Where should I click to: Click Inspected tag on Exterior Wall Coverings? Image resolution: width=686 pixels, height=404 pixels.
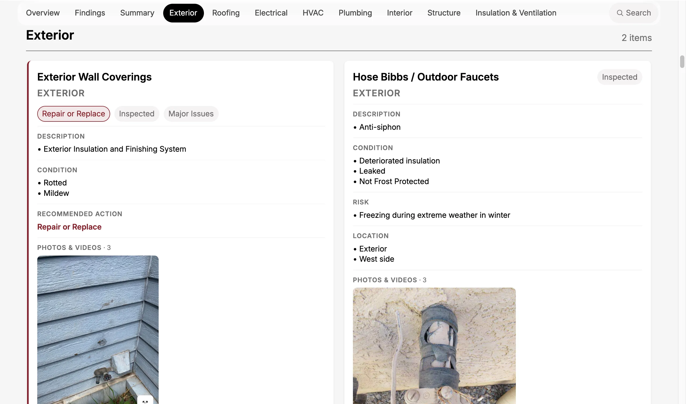point(137,114)
